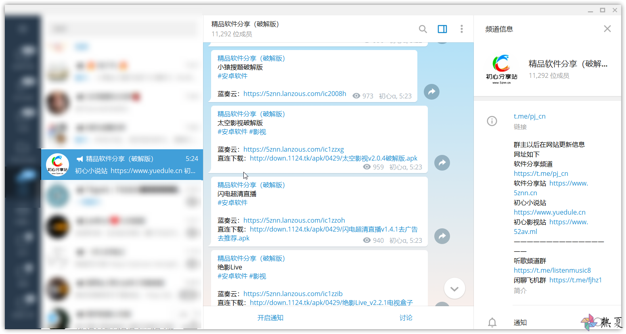This screenshot has height=334, width=626.
Task: Forward the 小猿搜题破解版 message
Action: click(x=431, y=92)
